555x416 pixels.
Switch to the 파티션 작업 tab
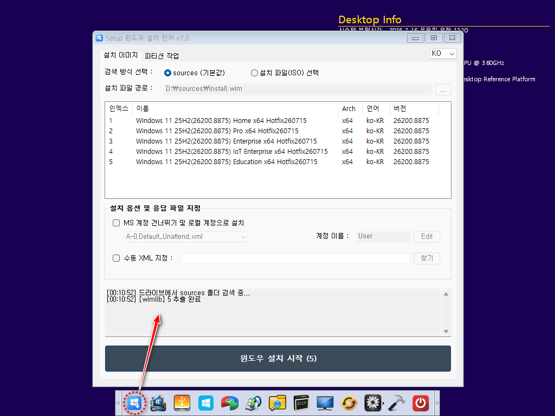(162, 56)
